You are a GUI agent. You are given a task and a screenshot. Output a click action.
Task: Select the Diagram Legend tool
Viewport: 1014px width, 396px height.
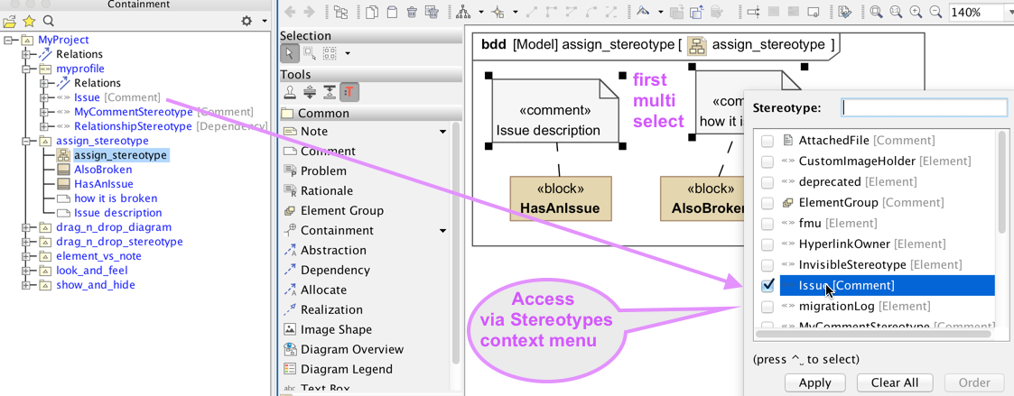pos(346,369)
